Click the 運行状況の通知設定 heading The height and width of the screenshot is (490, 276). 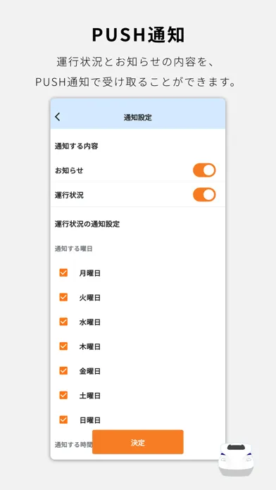pos(87,224)
